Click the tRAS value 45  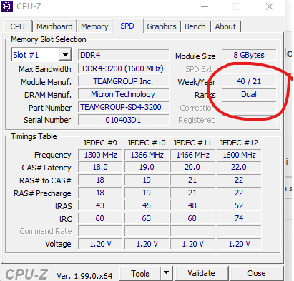pyautogui.click(x=147, y=205)
